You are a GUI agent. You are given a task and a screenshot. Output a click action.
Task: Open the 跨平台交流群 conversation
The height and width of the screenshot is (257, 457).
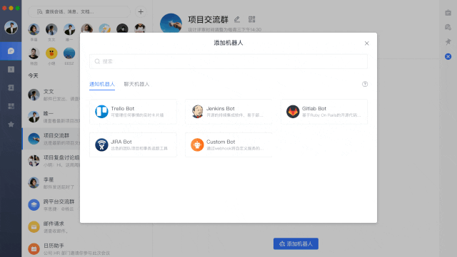[51, 205]
